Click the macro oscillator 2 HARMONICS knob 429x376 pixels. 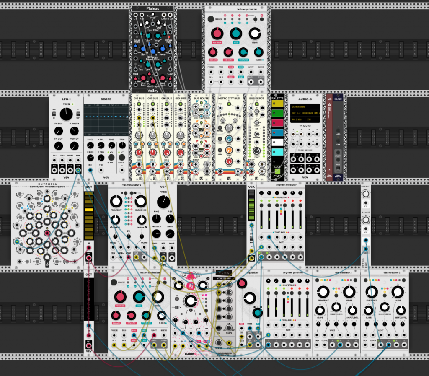point(140,201)
